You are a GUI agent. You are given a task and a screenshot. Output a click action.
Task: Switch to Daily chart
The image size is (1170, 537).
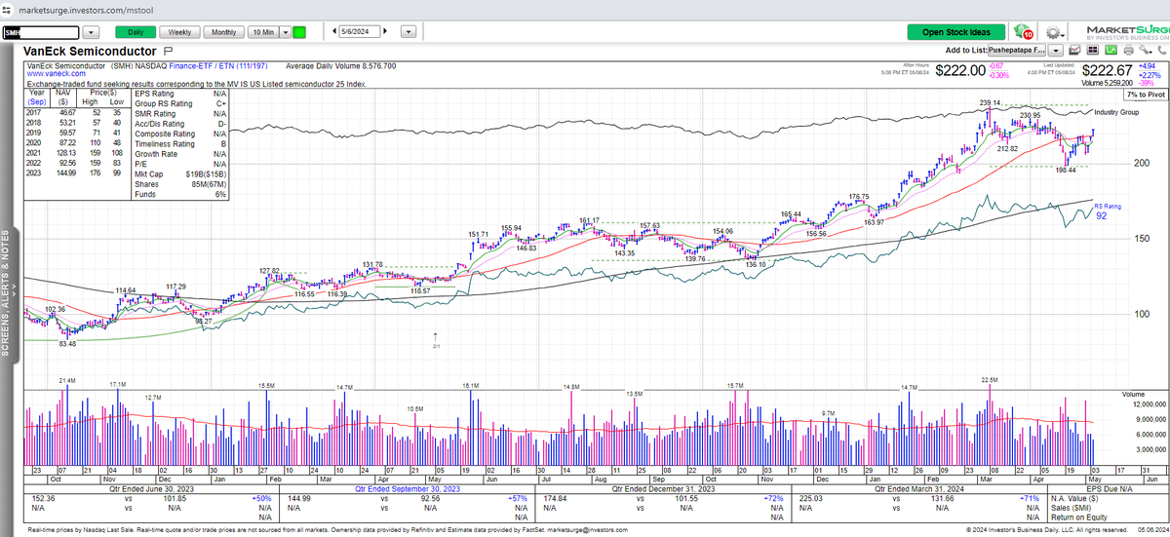coord(136,32)
